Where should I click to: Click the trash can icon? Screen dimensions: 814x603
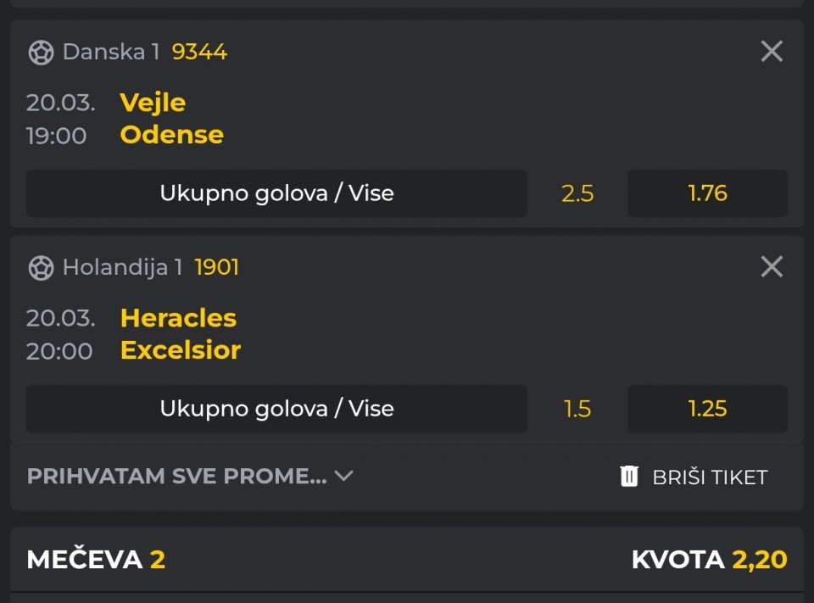(x=628, y=477)
